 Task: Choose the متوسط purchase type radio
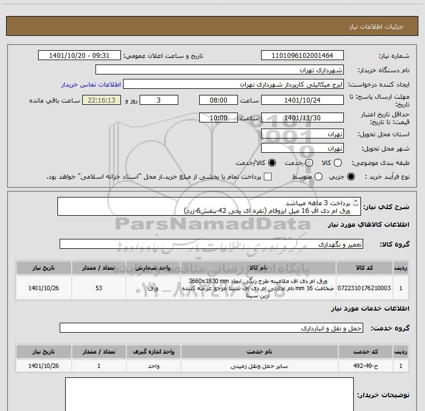pos(318,177)
